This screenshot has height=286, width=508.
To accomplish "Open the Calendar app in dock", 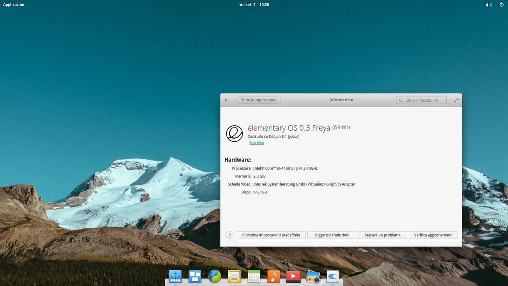I will 254,276.
